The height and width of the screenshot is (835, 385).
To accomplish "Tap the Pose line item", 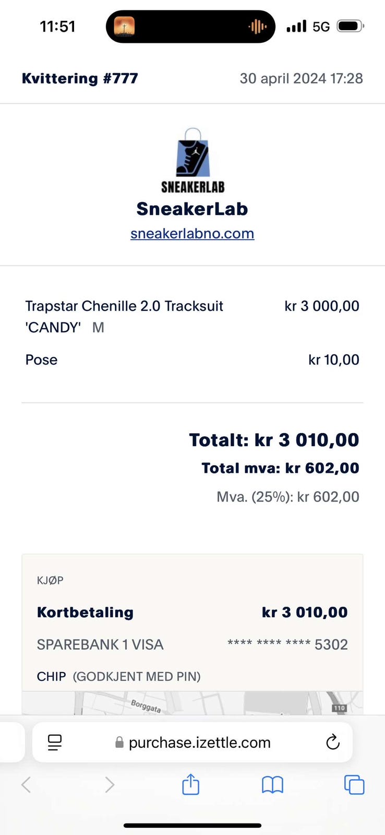I will click(41, 360).
